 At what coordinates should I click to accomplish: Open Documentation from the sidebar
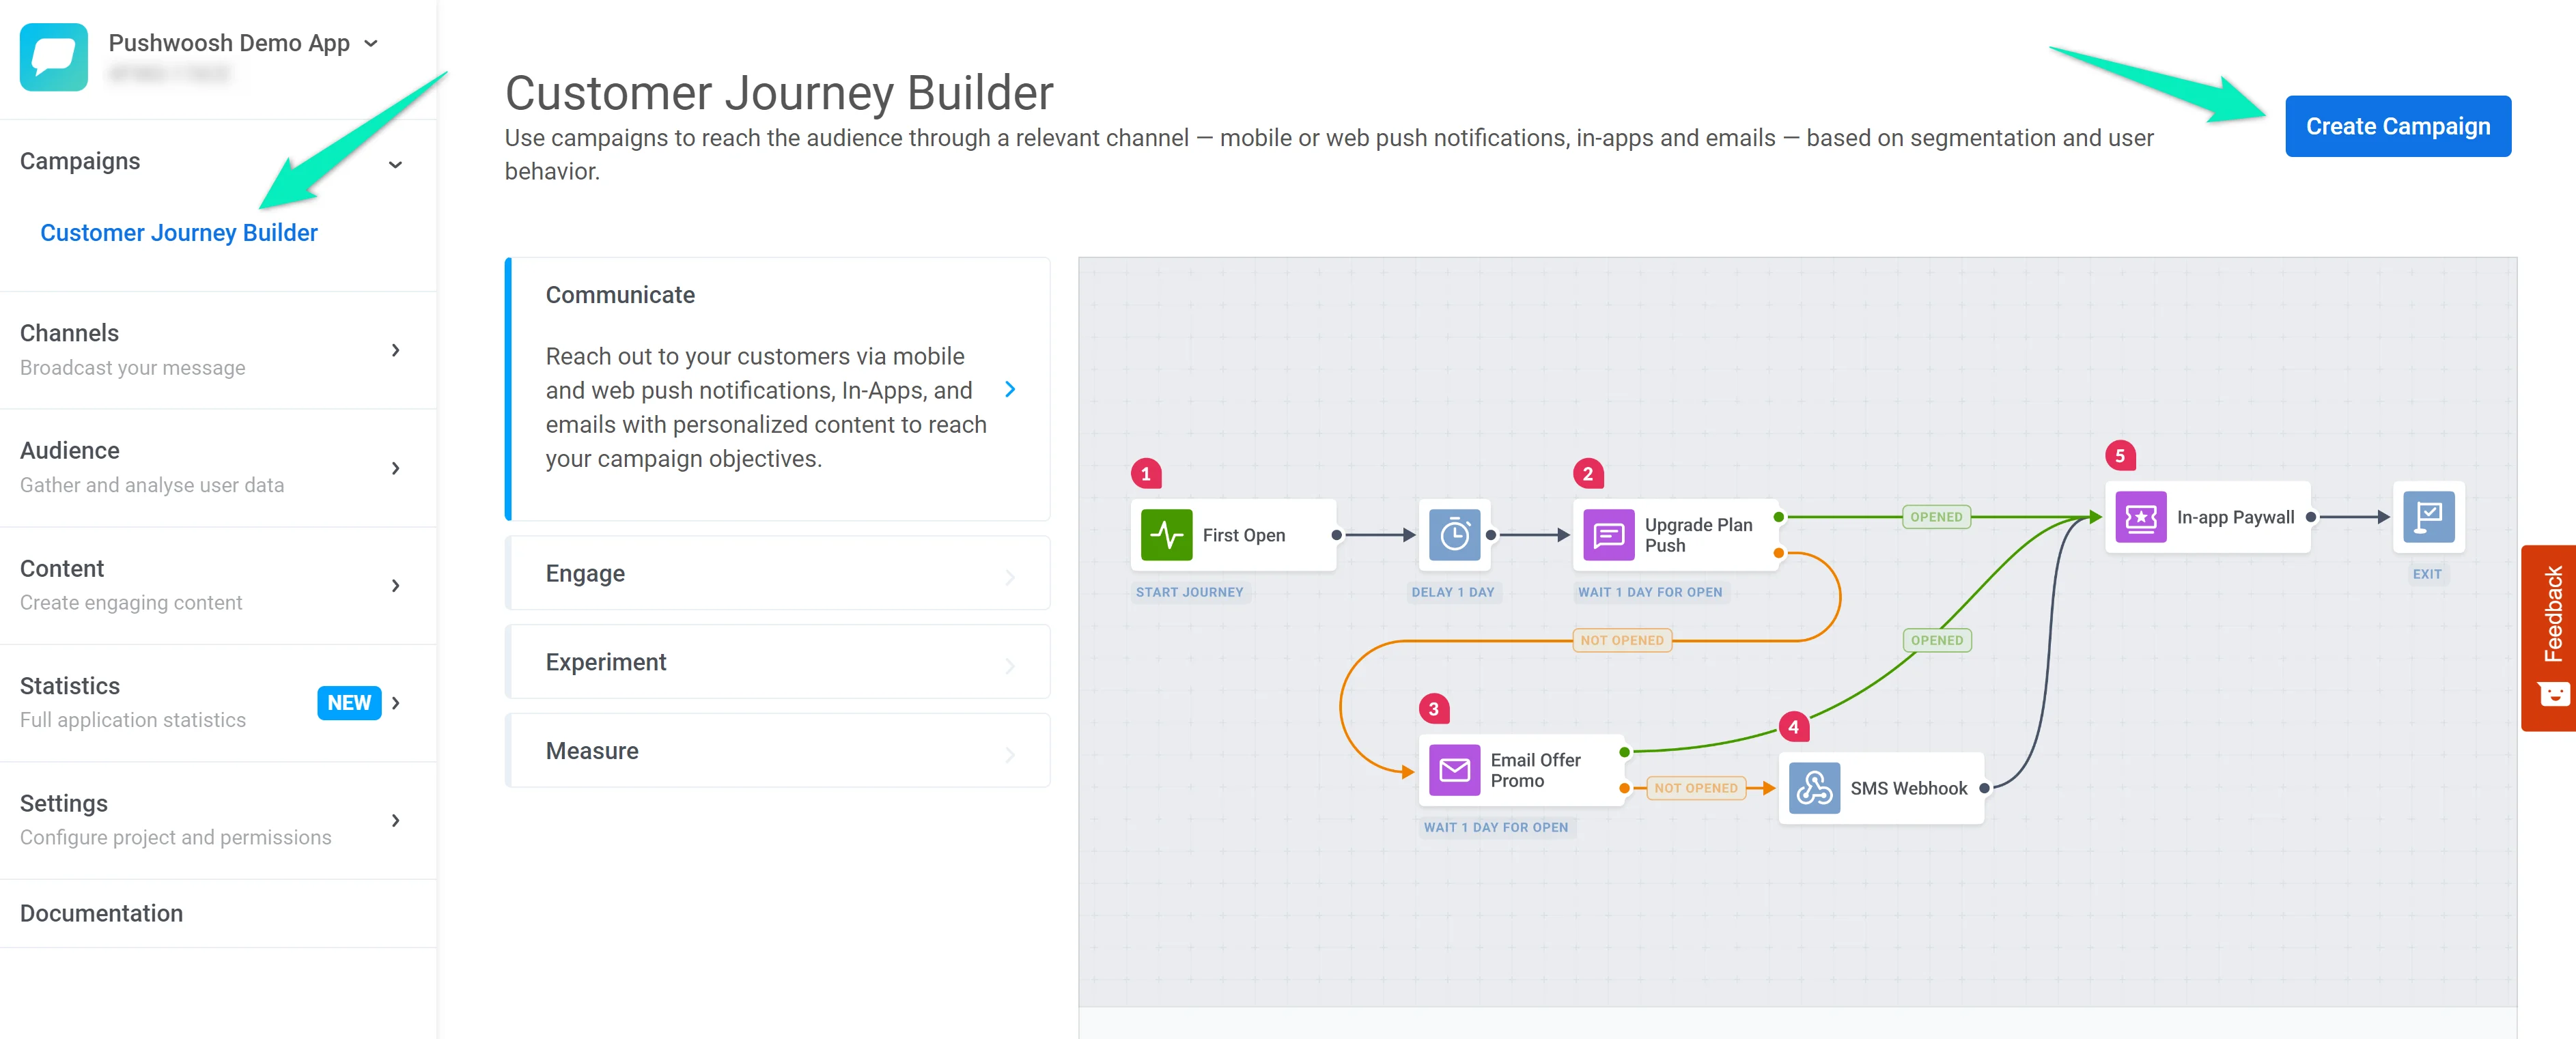tap(101, 913)
